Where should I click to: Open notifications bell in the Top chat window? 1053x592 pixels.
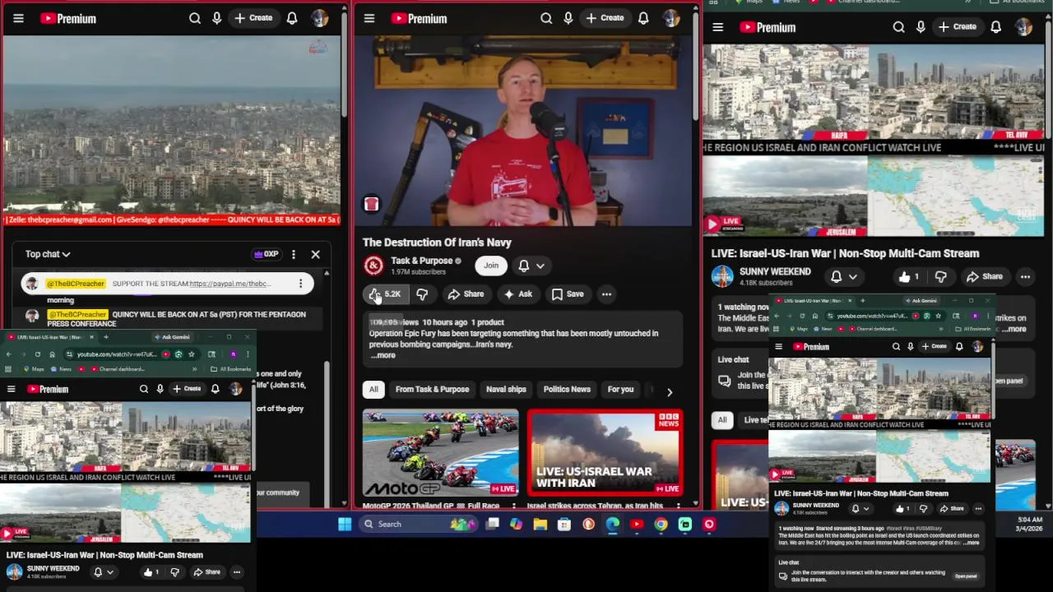coord(292,18)
